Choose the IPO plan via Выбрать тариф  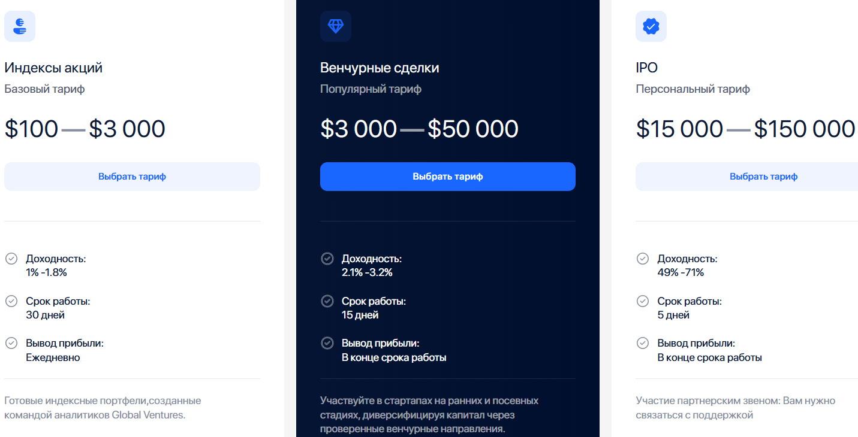click(x=746, y=177)
